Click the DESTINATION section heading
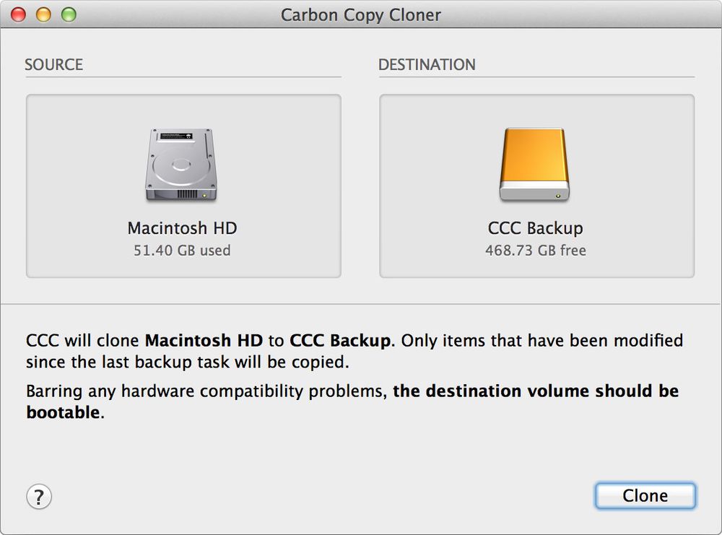Image resolution: width=722 pixels, height=535 pixels. pos(427,65)
